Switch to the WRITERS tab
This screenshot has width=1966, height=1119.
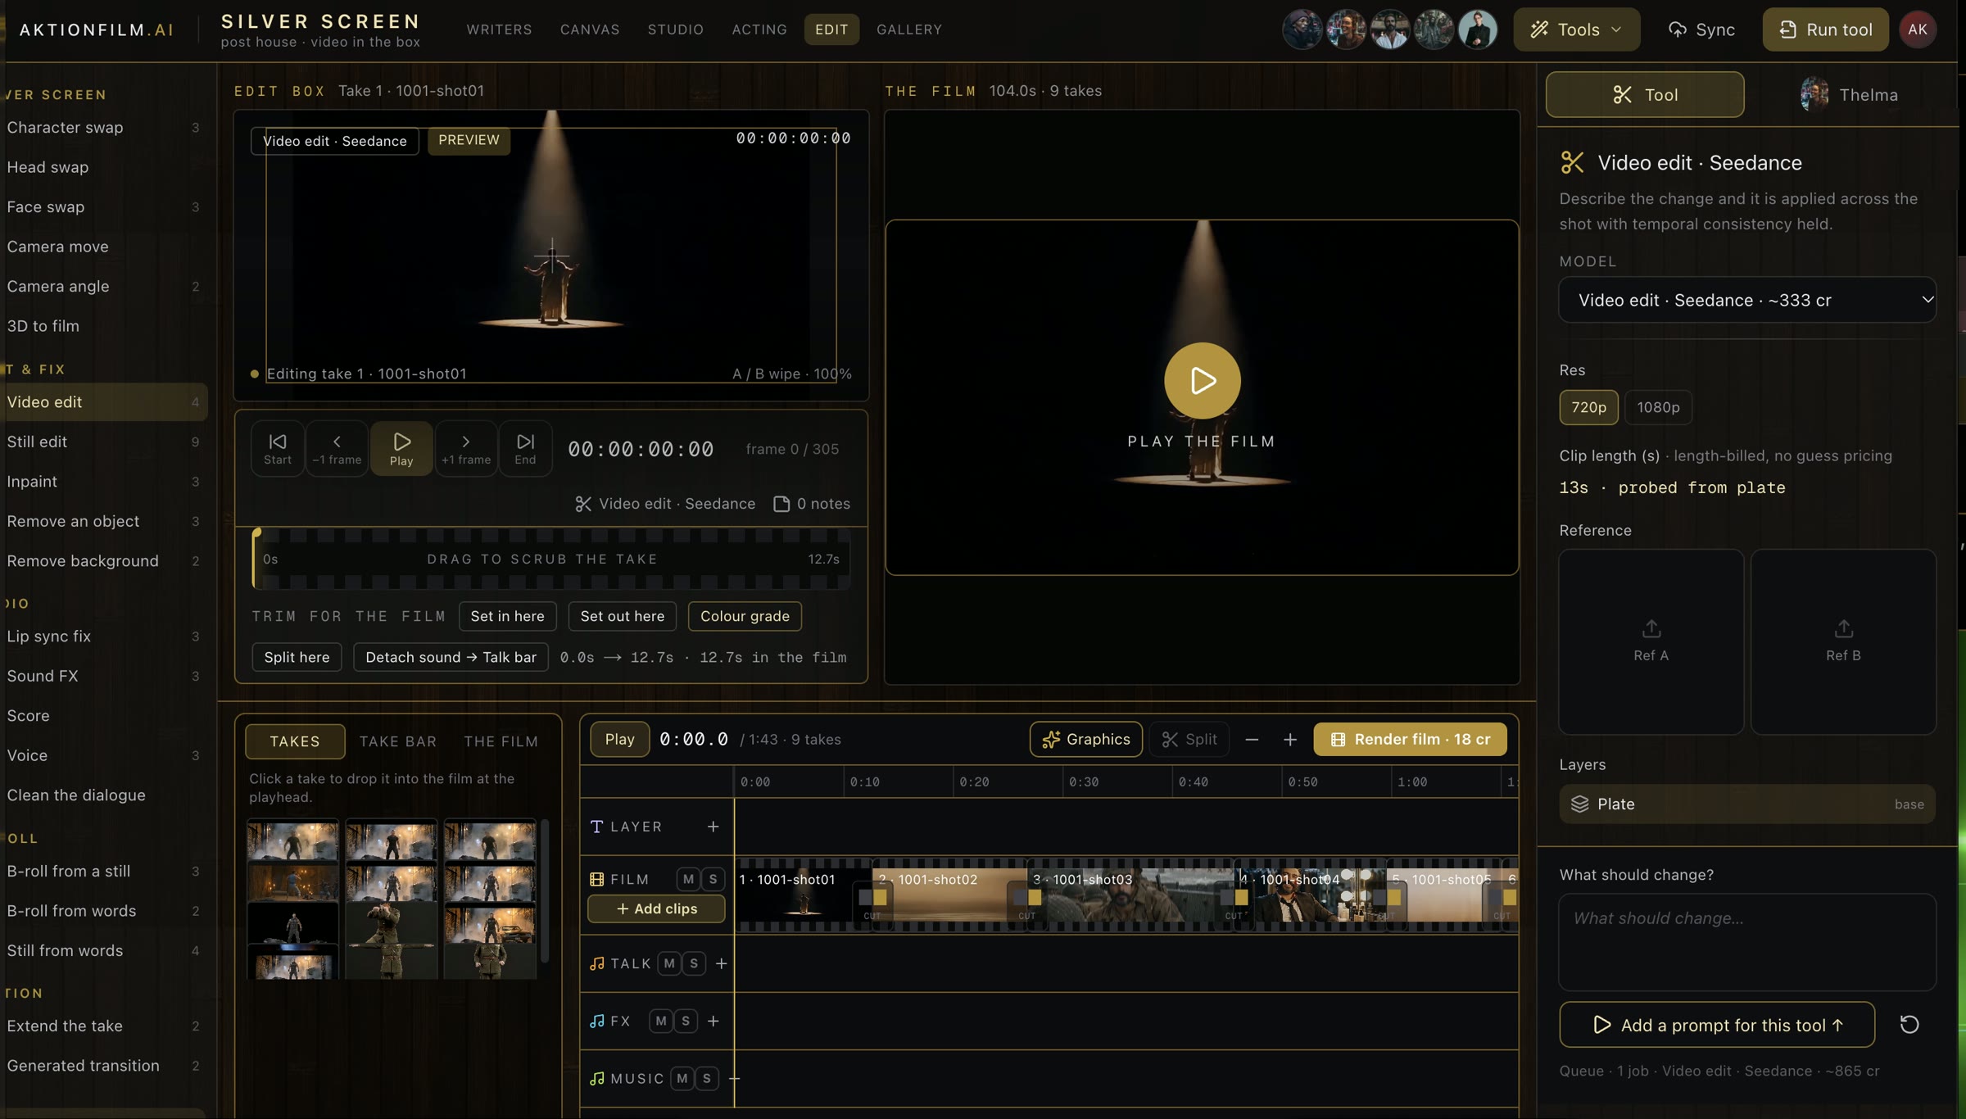[x=499, y=29]
